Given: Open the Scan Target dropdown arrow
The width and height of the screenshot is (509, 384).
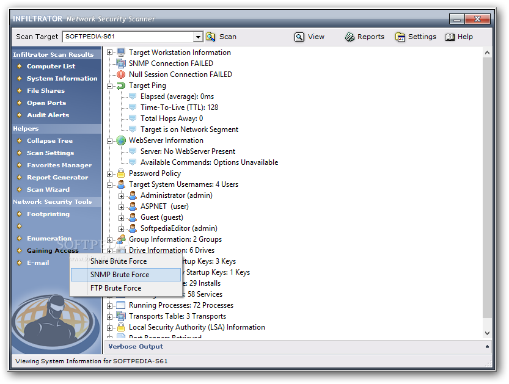Looking at the screenshot, I should tap(198, 37).
